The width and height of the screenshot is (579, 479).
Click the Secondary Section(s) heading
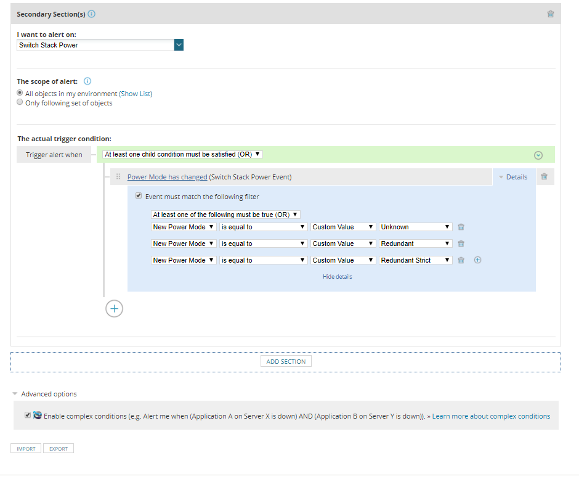[51, 14]
